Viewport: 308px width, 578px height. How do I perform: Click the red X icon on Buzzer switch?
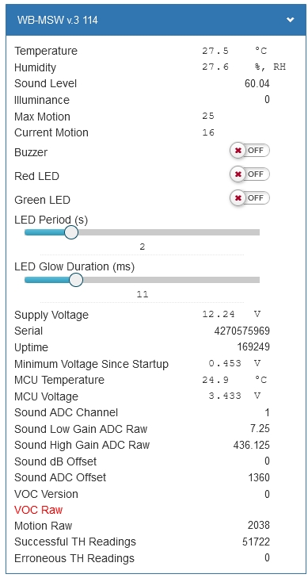click(238, 151)
